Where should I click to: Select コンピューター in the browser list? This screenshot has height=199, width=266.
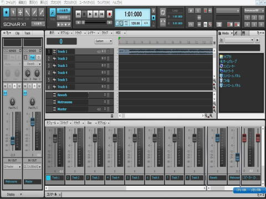click(x=227, y=66)
